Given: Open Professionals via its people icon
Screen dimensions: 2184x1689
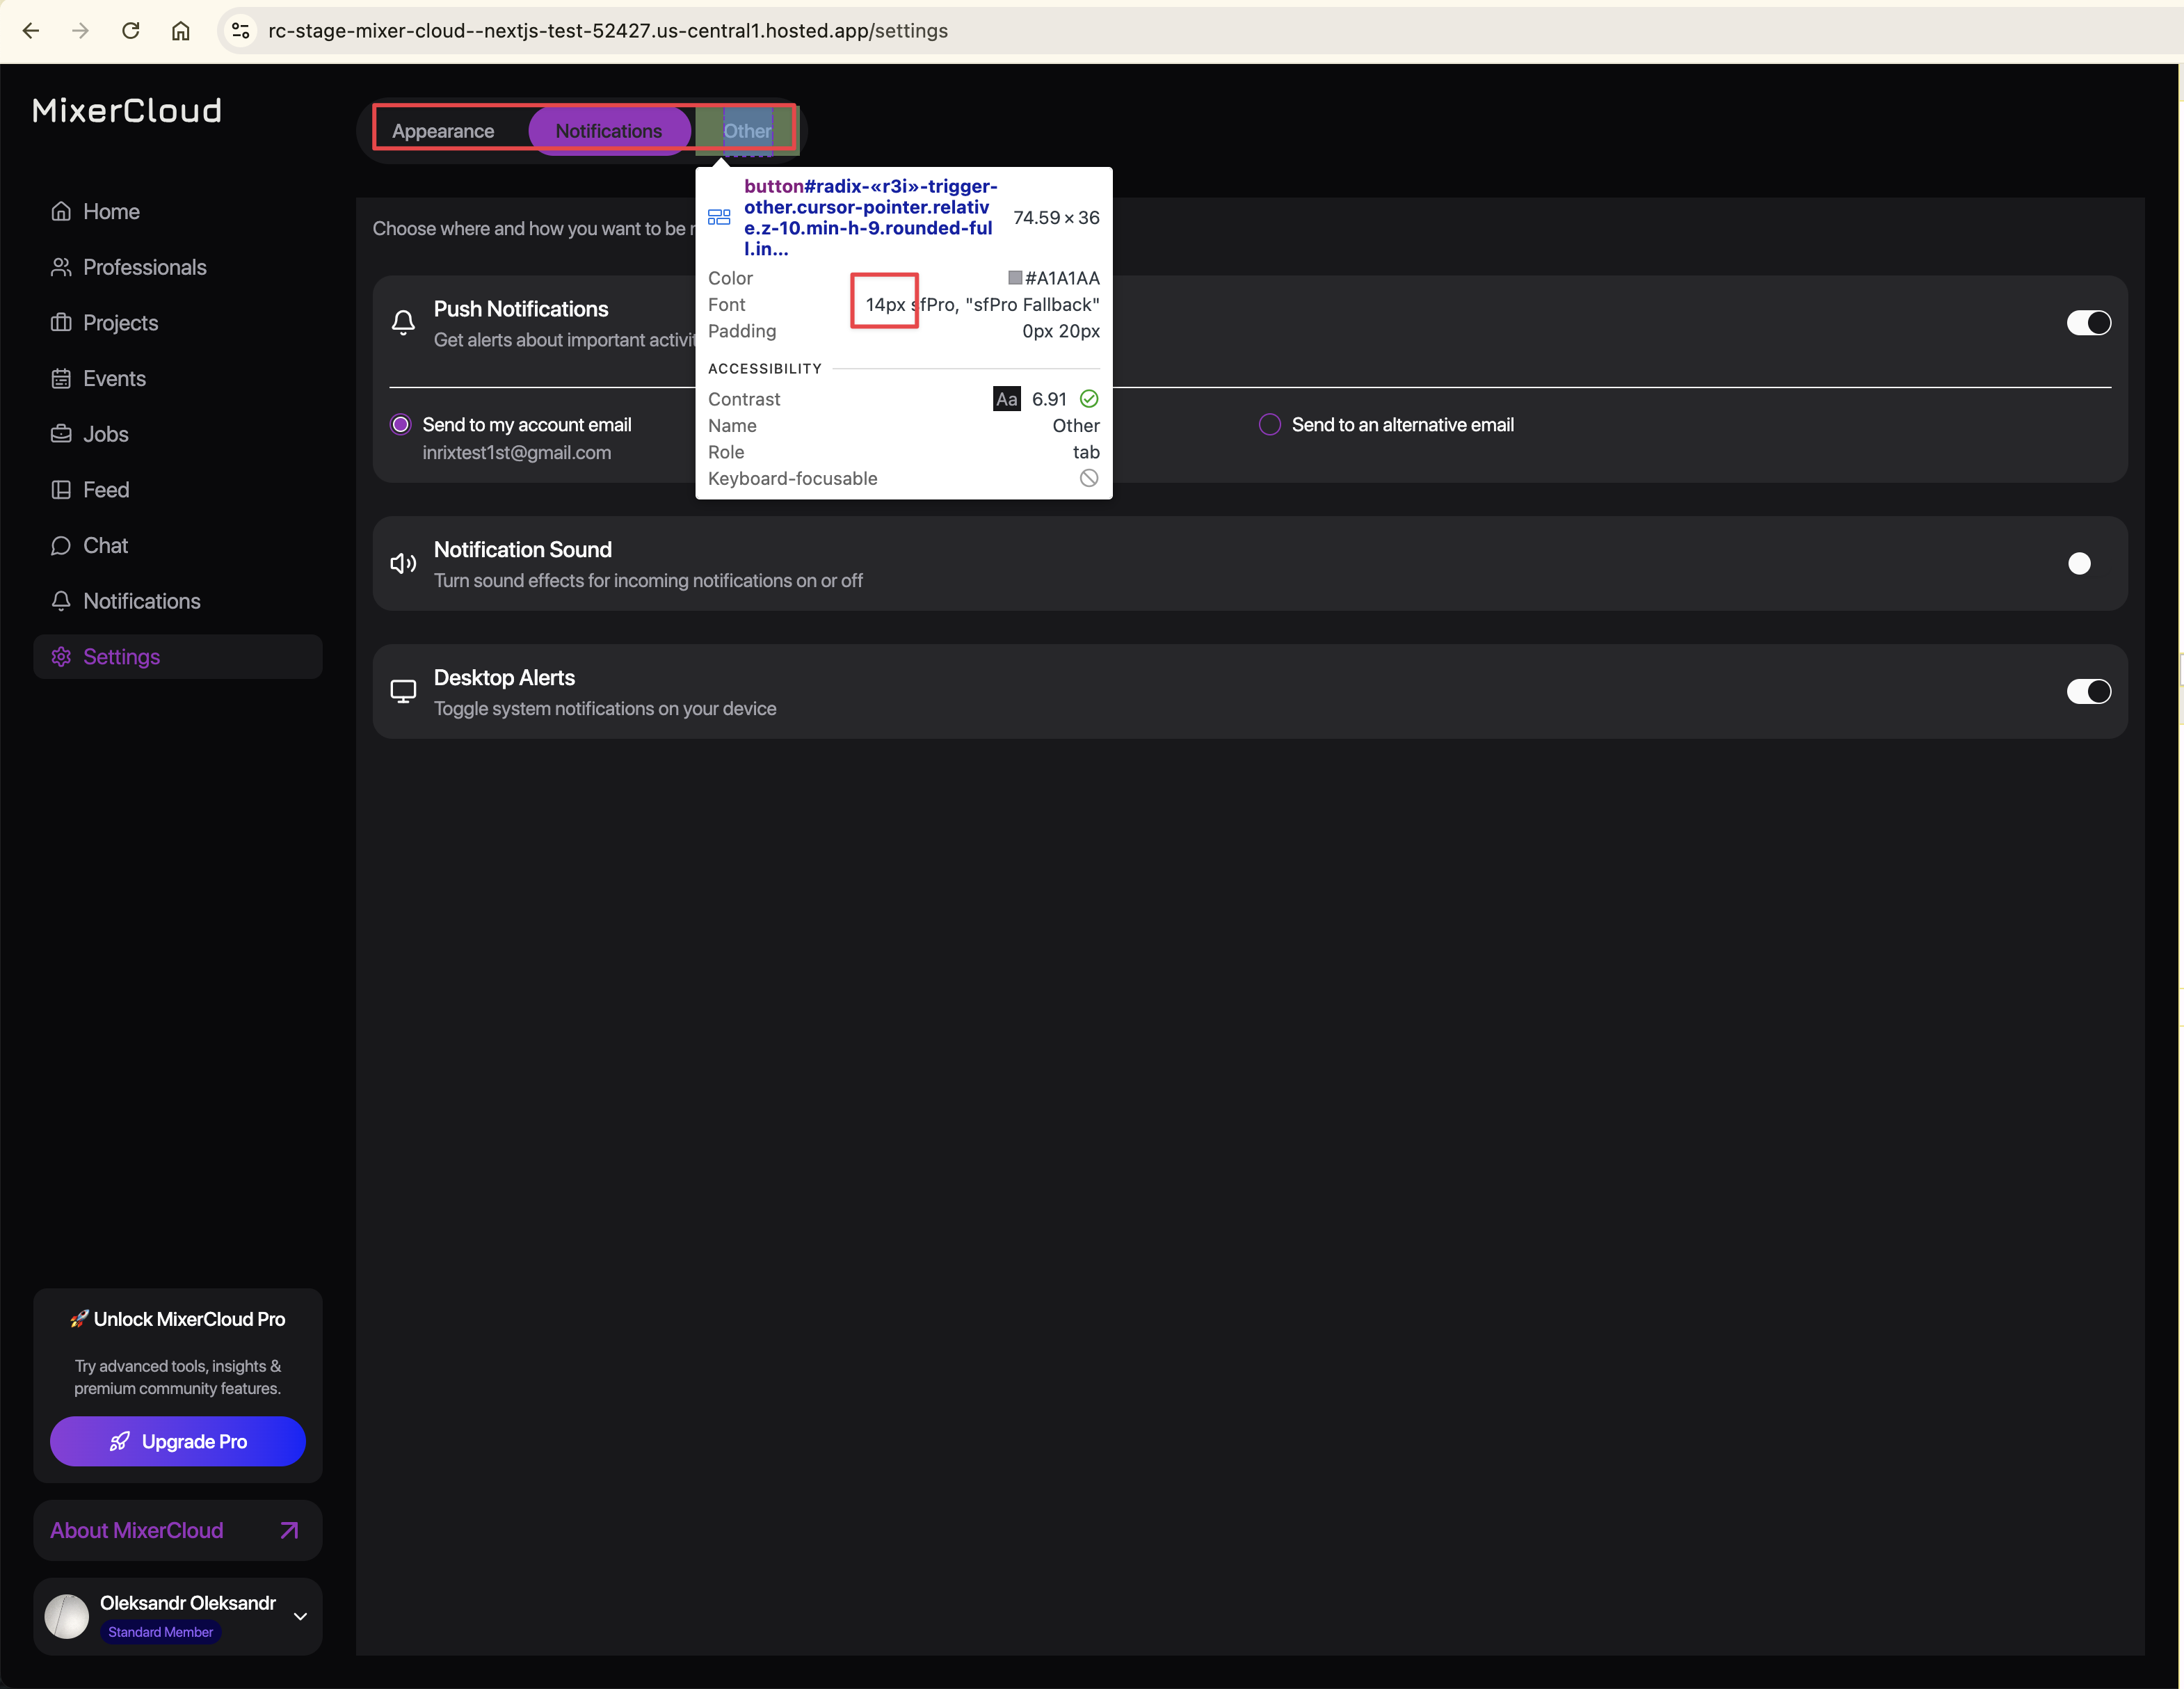Looking at the screenshot, I should (x=61, y=267).
